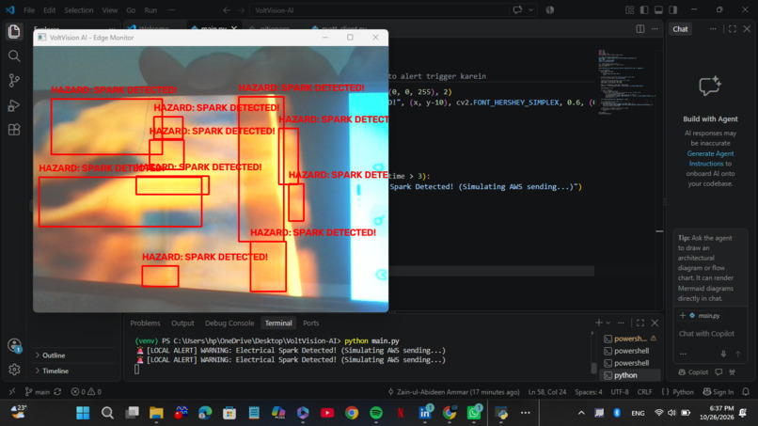Open the View menu
Image resolution: width=758 pixels, height=426 pixels.
(110, 10)
